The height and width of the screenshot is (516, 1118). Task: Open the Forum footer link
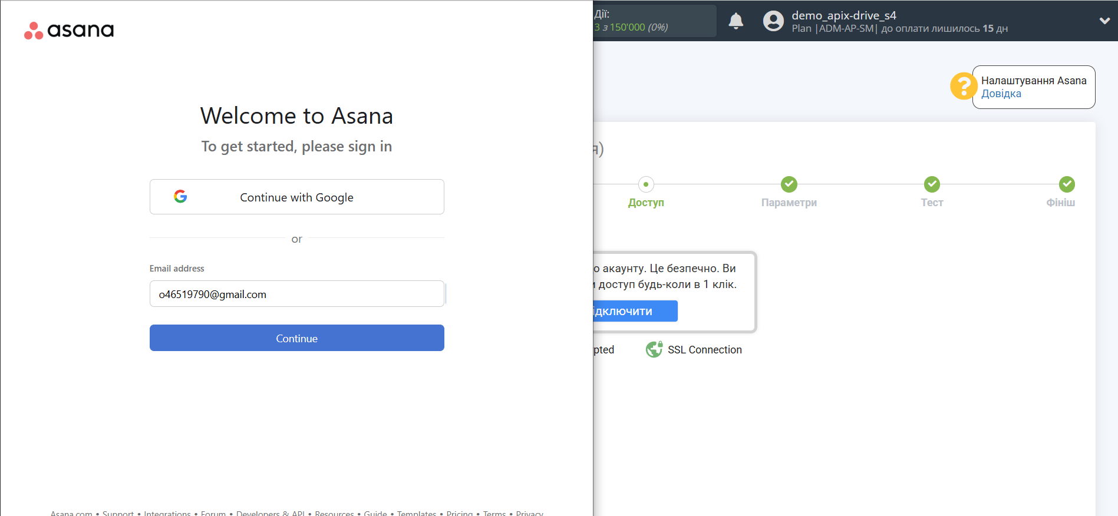213,513
